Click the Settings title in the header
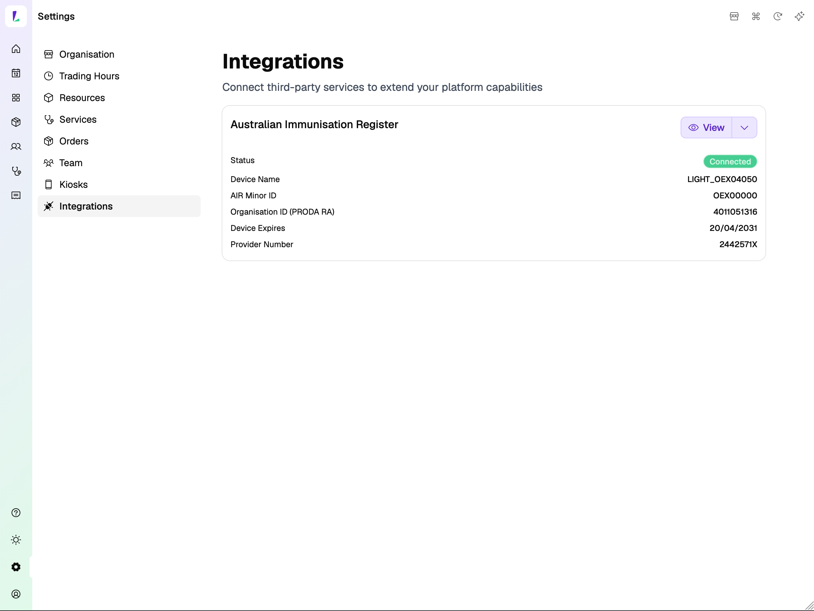This screenshot has width=814, height=611. tap(56, 16)
